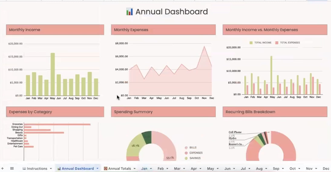Image resolution: width=331 pixels, height=172 pixels.
Task: Expand the Annual Totals tab dropdown arrow
Action: click(x=135, y=169)
